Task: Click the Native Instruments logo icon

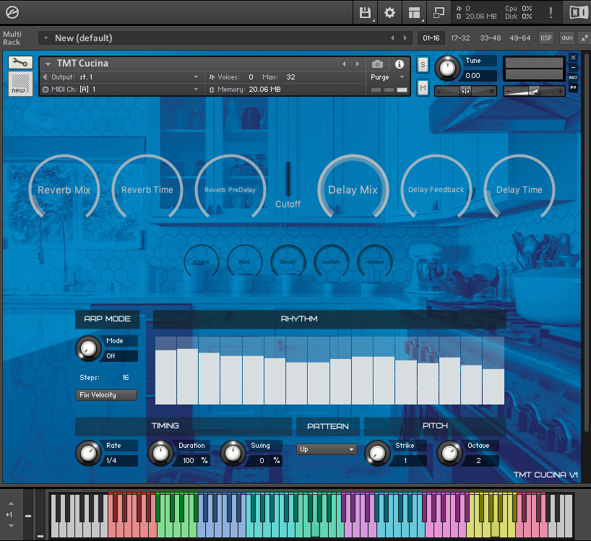Action: (x=578, y=12)
